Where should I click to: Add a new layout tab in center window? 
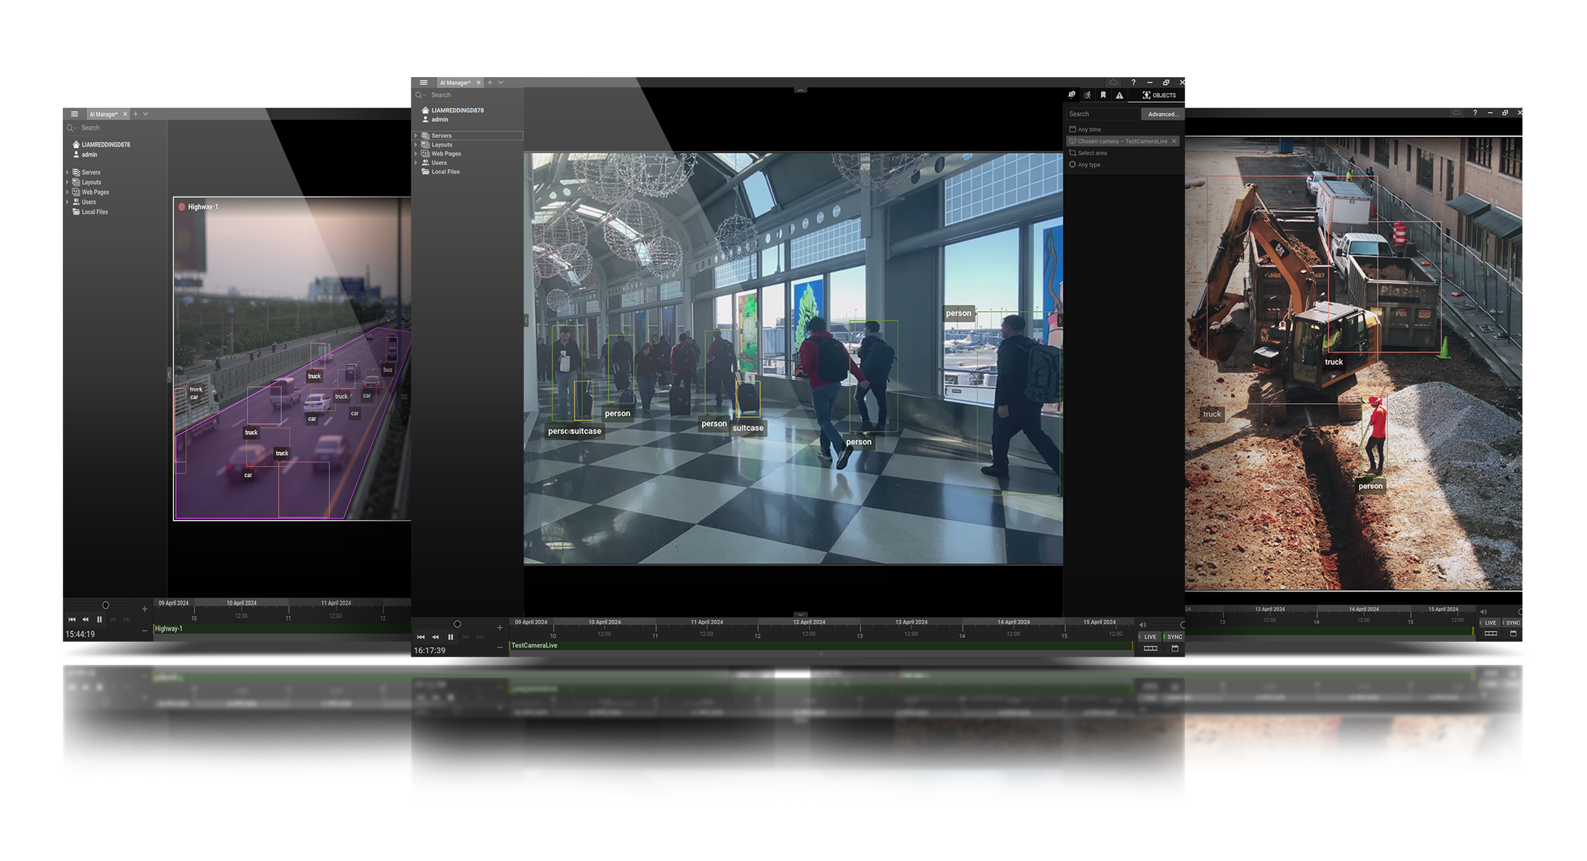click(x=490, y=82)
